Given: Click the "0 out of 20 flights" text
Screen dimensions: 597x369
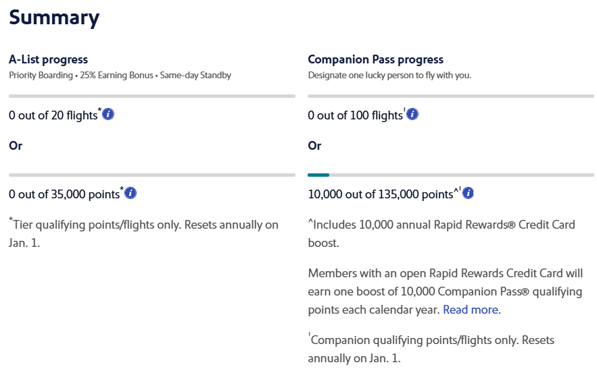Looking at the screenshot, I should pos(53,115).
